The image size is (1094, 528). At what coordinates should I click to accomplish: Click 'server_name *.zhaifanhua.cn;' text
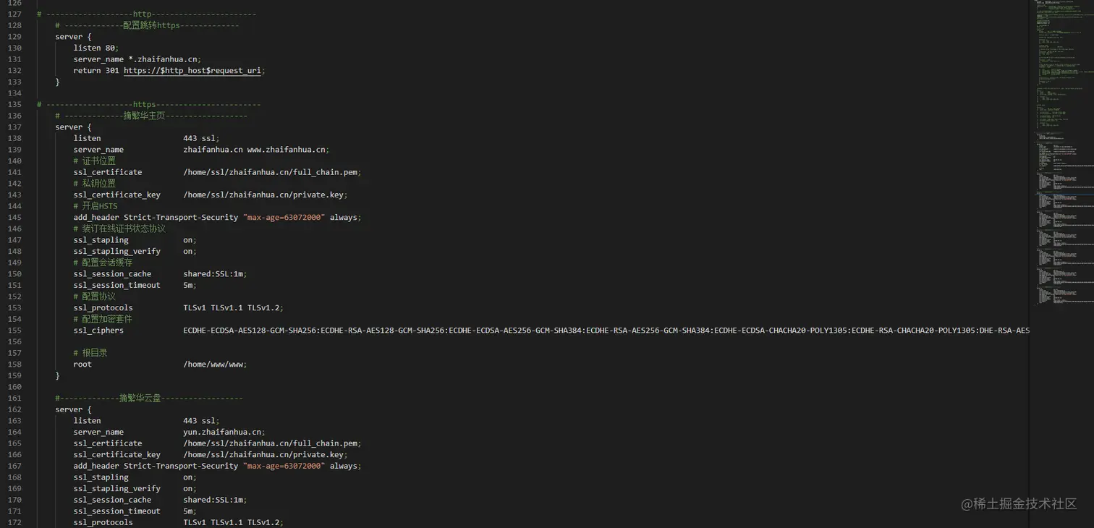[x=137, y=59]
